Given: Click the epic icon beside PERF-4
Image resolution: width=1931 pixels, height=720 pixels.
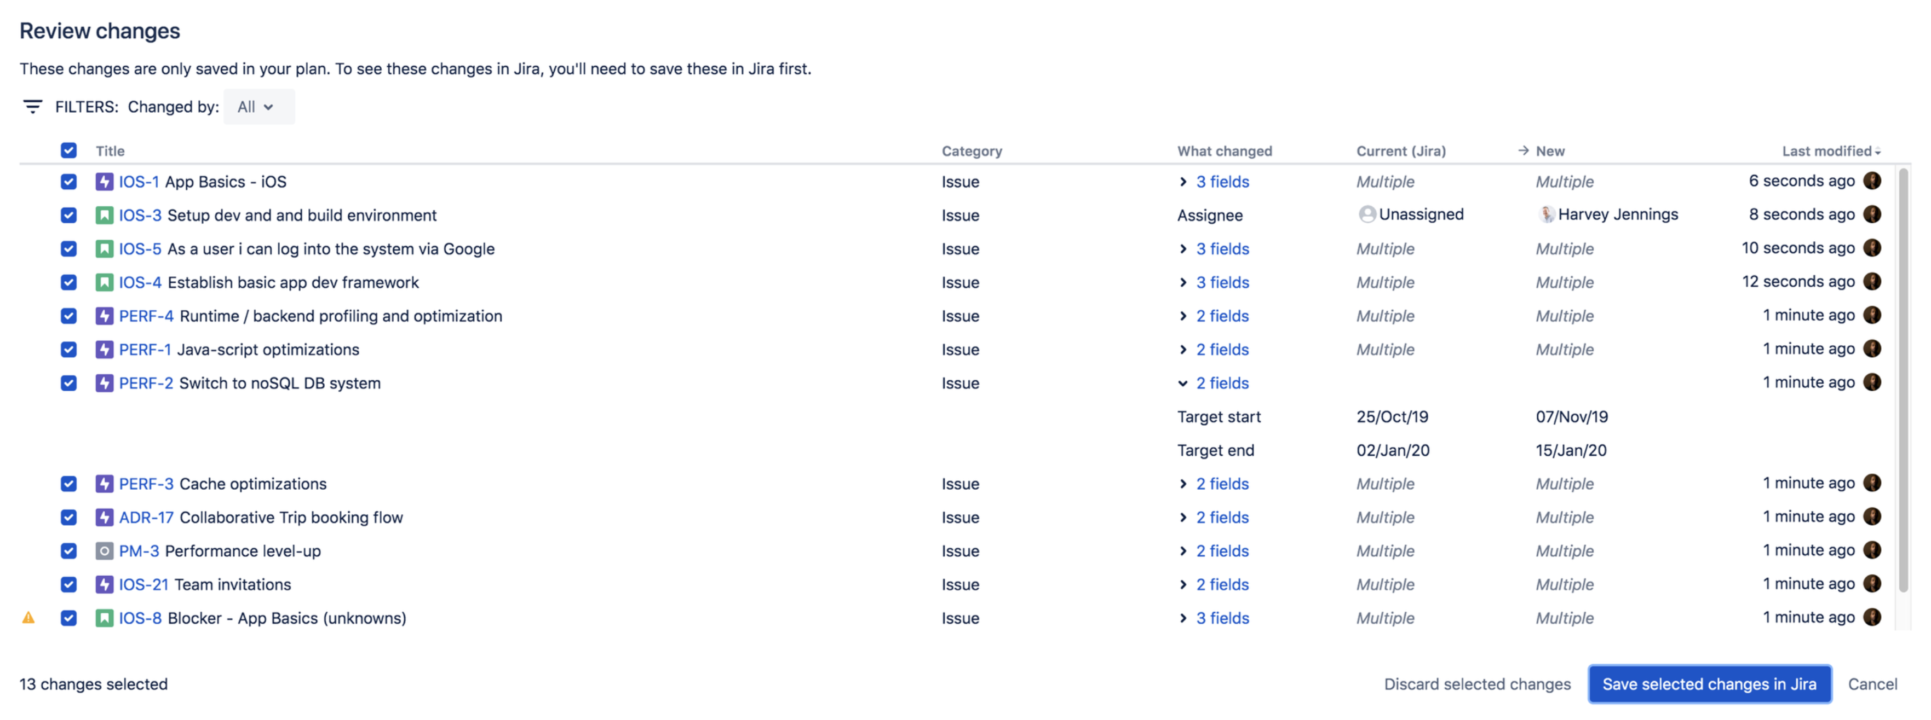Looking at the screenshot, I should (x=104, y=316).
